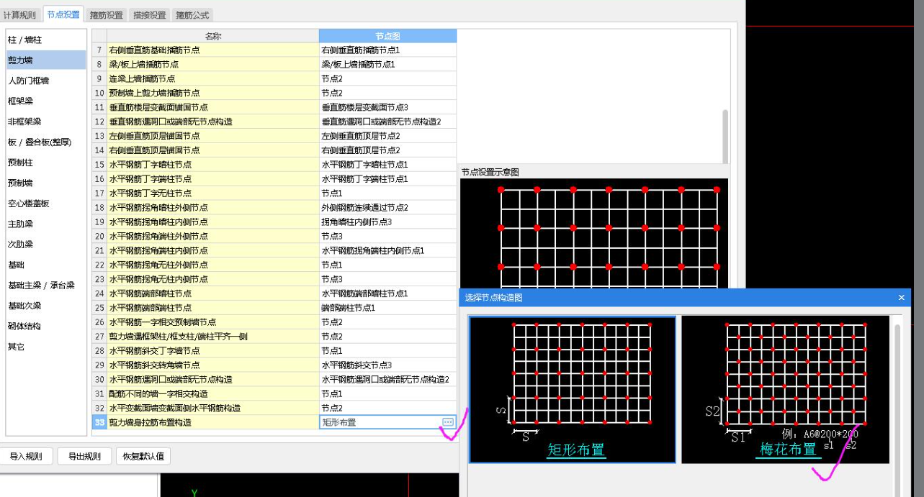Select 人防门框墙 in the component list

pyautogui.click(x=46, y=81)
